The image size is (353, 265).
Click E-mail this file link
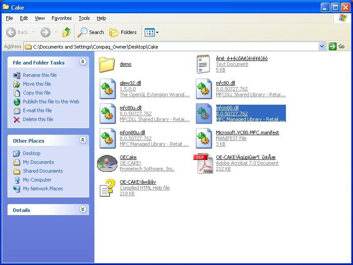coord(38,110)
